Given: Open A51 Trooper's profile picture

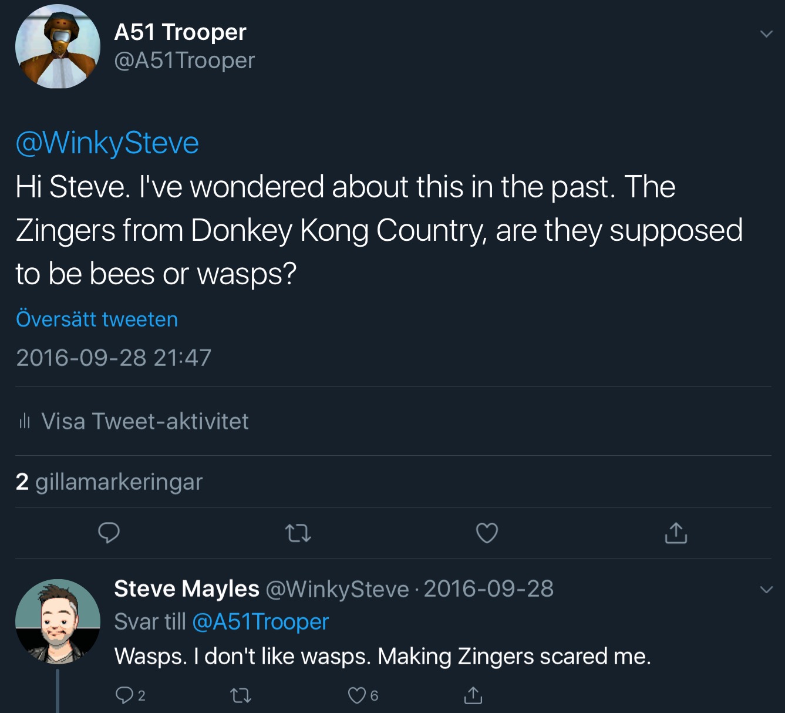Looking at the screenshot, I should pyautogui.click(x=58, y=46).
